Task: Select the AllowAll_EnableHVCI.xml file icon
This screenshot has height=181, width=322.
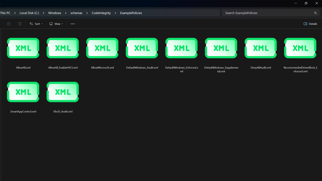Action: [63, 48]
